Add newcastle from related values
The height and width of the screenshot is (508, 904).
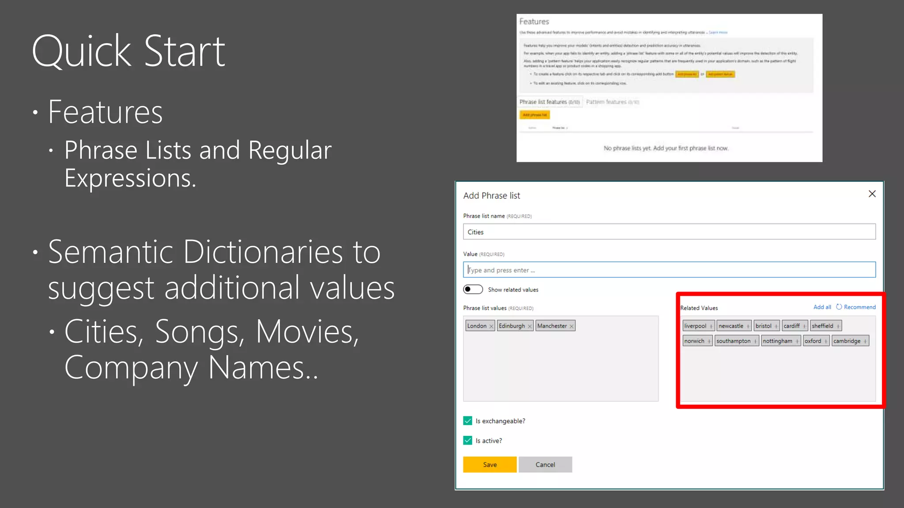(x=748, y=326)
